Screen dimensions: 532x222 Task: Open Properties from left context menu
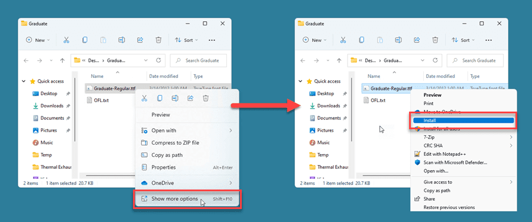pos(187,167)
